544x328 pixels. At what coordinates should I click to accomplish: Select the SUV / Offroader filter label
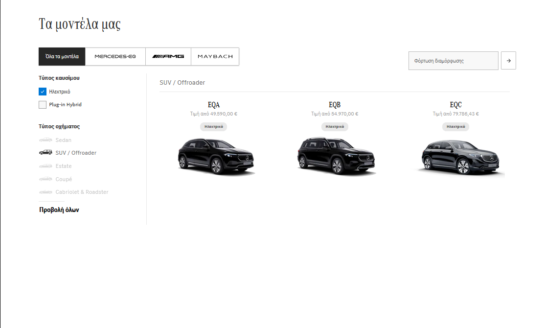click(x=76, y=153)
